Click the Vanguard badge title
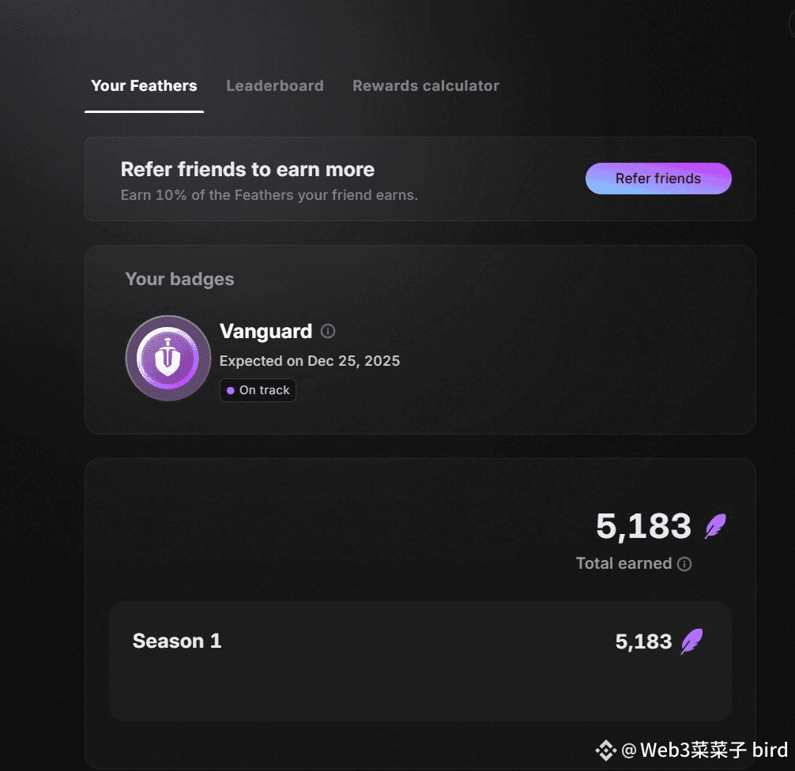Image resolution: width=795 pixels, height=771 pixels. (x=266, y=331)
